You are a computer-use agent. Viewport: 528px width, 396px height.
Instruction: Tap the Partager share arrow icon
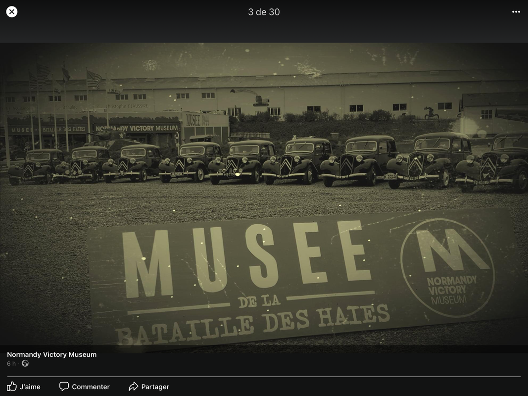pyautogui.click(x=133, y=386)
